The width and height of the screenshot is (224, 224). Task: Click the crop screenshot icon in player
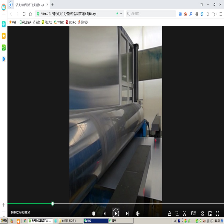tap(177, 214)
